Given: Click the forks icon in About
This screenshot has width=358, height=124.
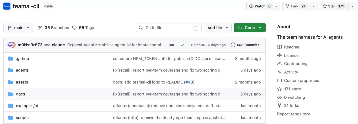Looking at the screenshot, I should coord(279,106).
